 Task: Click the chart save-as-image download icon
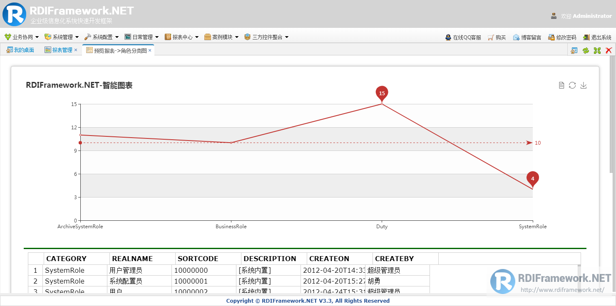584,85
